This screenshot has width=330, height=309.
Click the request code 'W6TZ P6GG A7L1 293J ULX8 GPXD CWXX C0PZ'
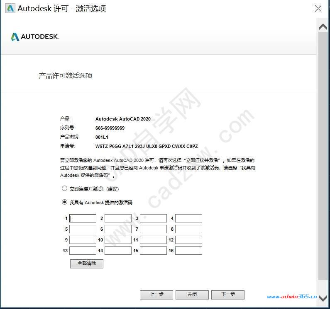pyautogui.click(x=147, y=146)
